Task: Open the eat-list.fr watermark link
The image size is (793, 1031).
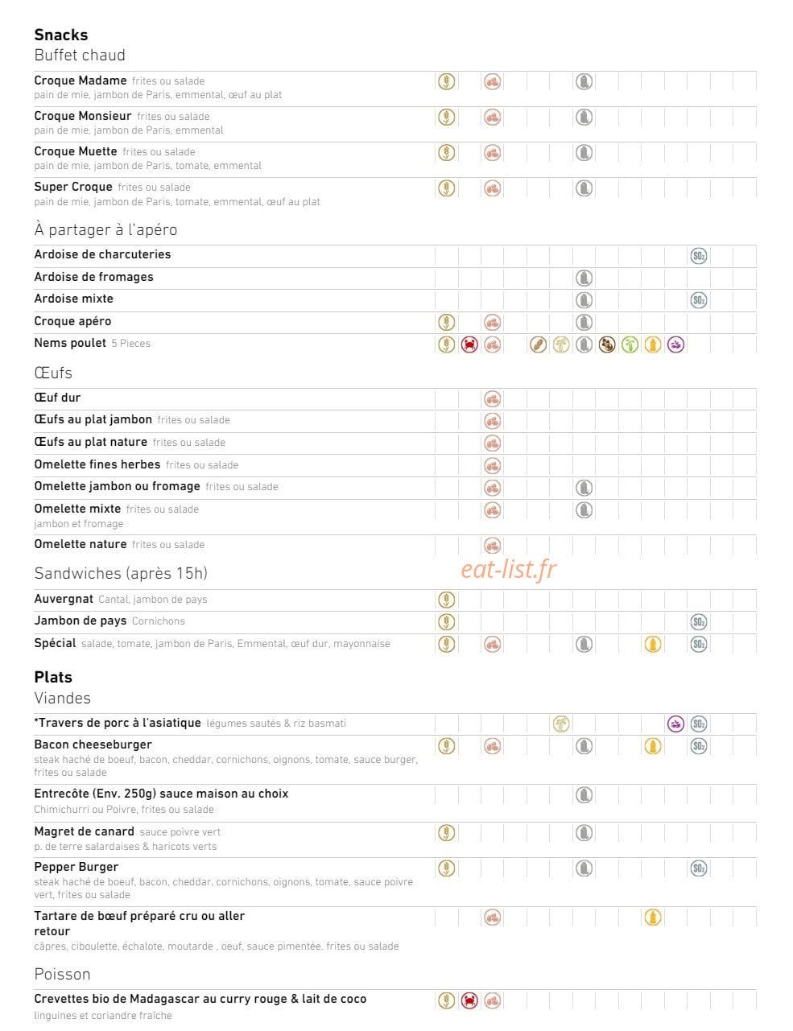Action: pyautogui.click(x=509, y=569)
